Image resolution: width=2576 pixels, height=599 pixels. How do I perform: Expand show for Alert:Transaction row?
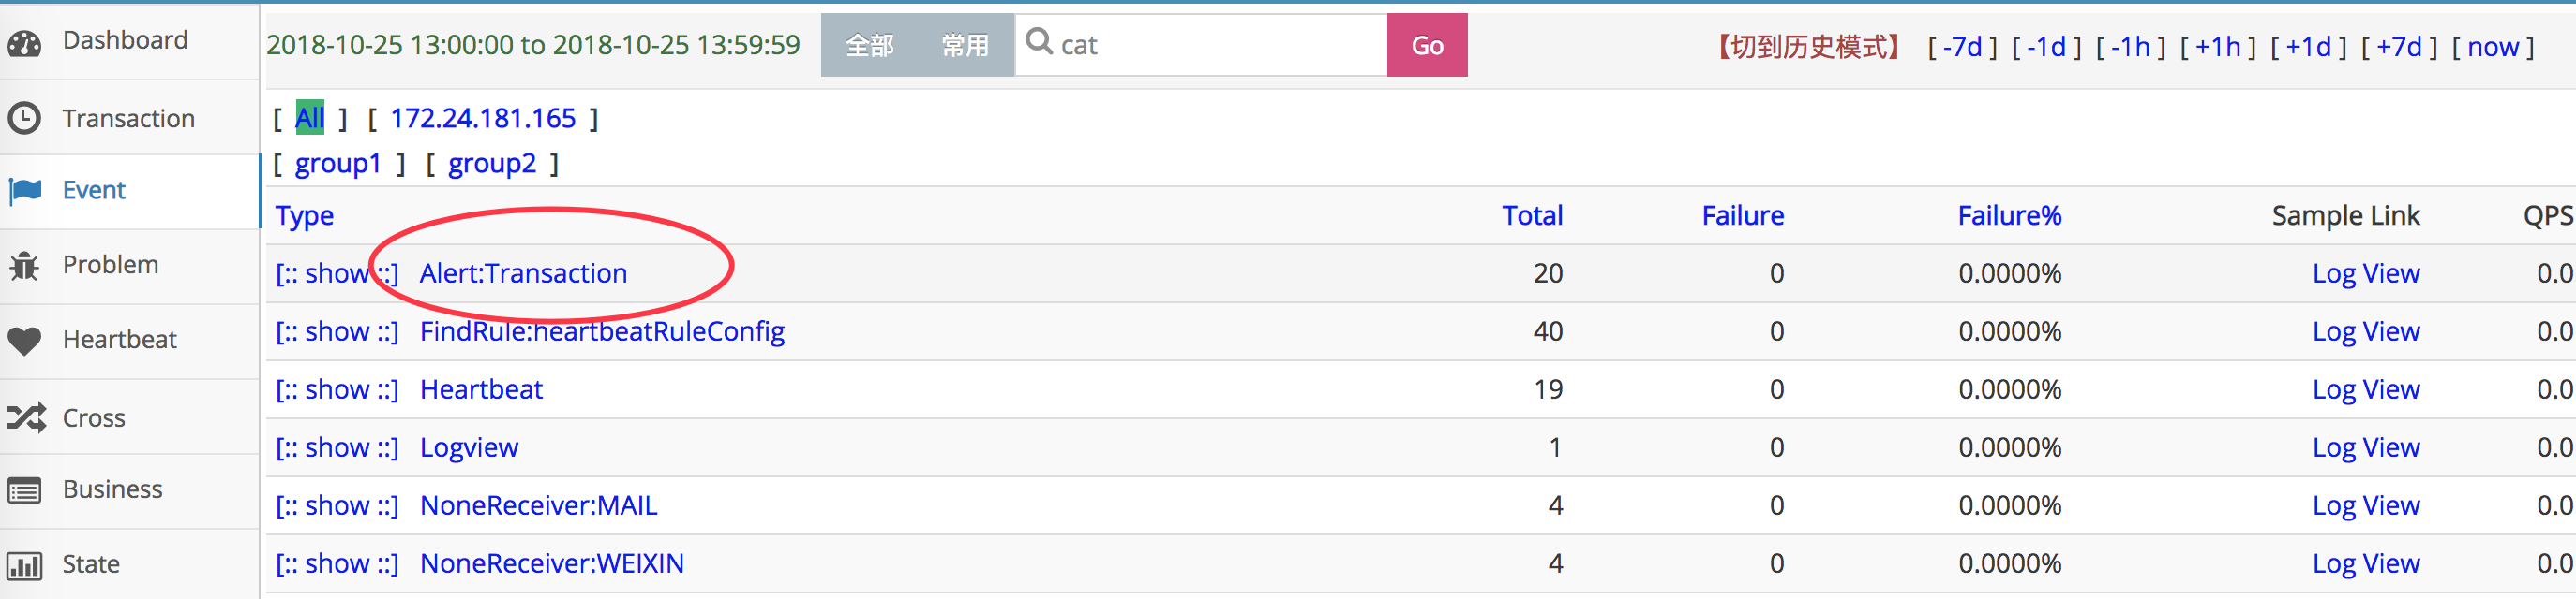[x=337, y=272]
